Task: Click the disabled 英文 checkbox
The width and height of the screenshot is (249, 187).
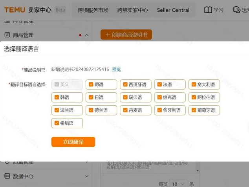Action: (x=57, y=84)
